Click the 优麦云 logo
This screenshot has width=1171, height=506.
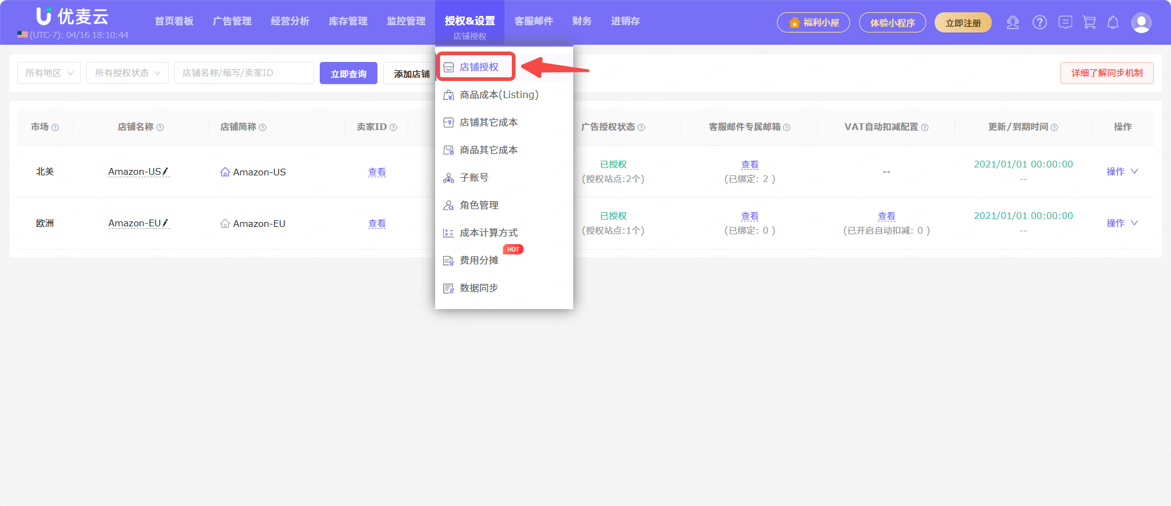pos(72,16)
